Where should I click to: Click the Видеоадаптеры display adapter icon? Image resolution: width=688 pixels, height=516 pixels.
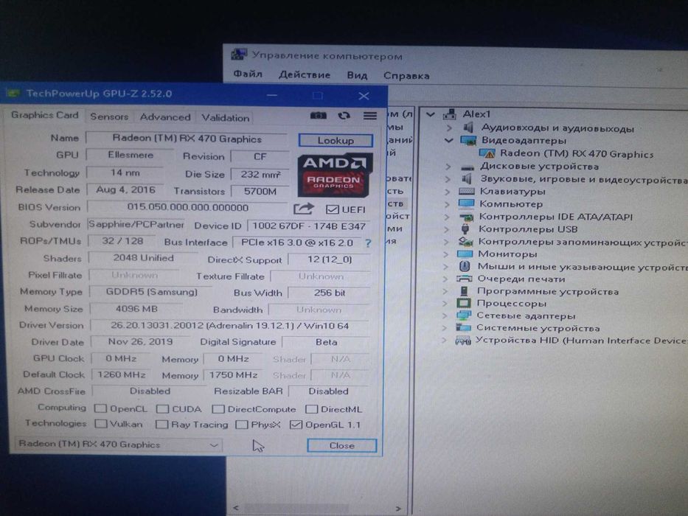coord(468,140)
